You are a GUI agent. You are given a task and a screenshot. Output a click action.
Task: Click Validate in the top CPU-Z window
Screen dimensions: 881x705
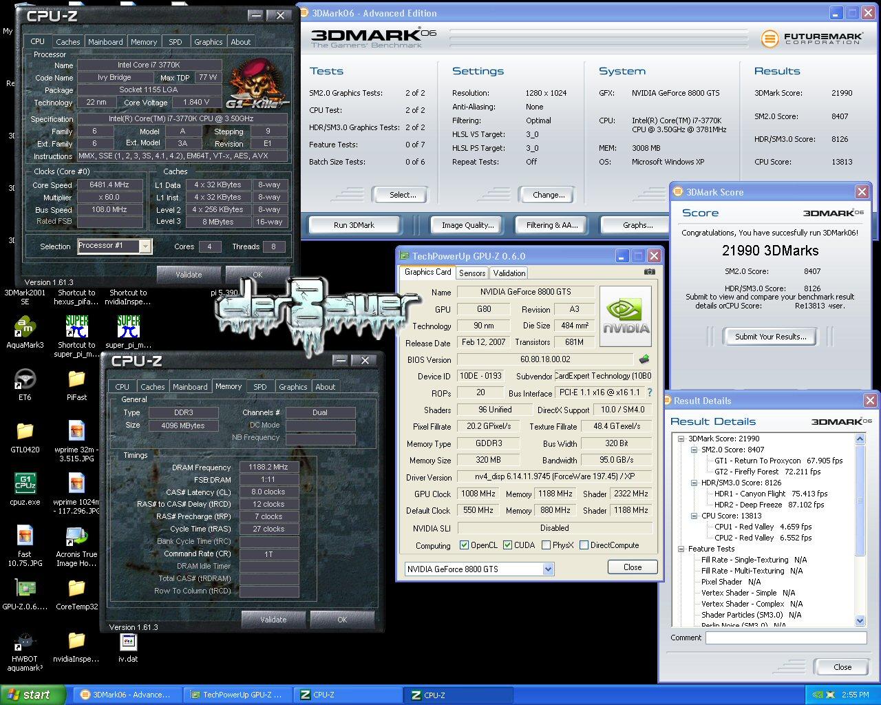click(189, 275)
